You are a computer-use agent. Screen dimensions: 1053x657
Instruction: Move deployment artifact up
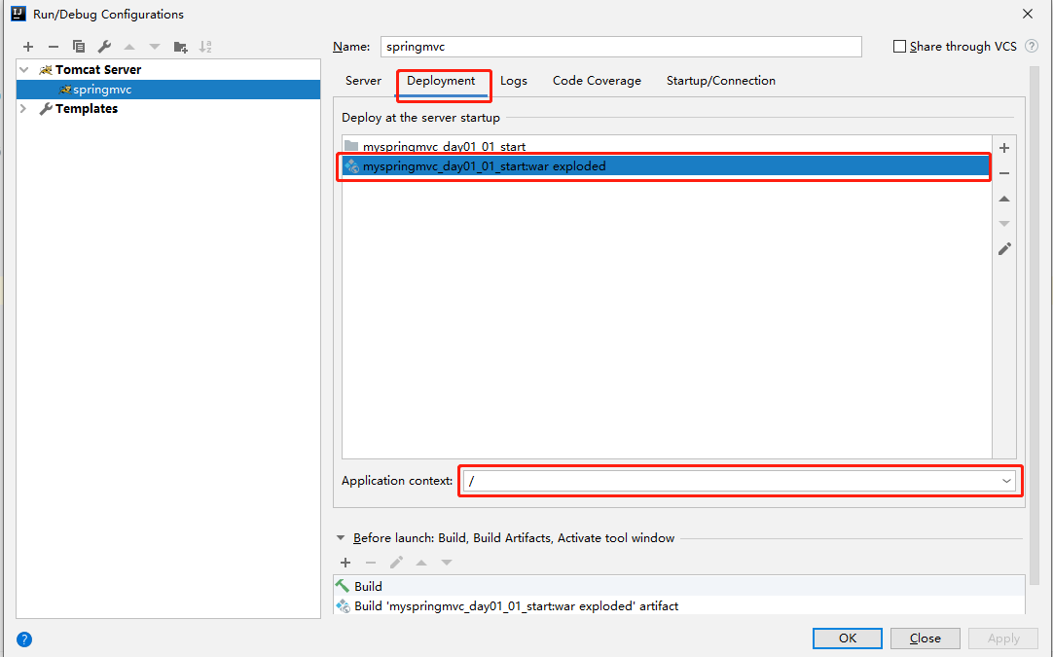tap(1004, 199)
